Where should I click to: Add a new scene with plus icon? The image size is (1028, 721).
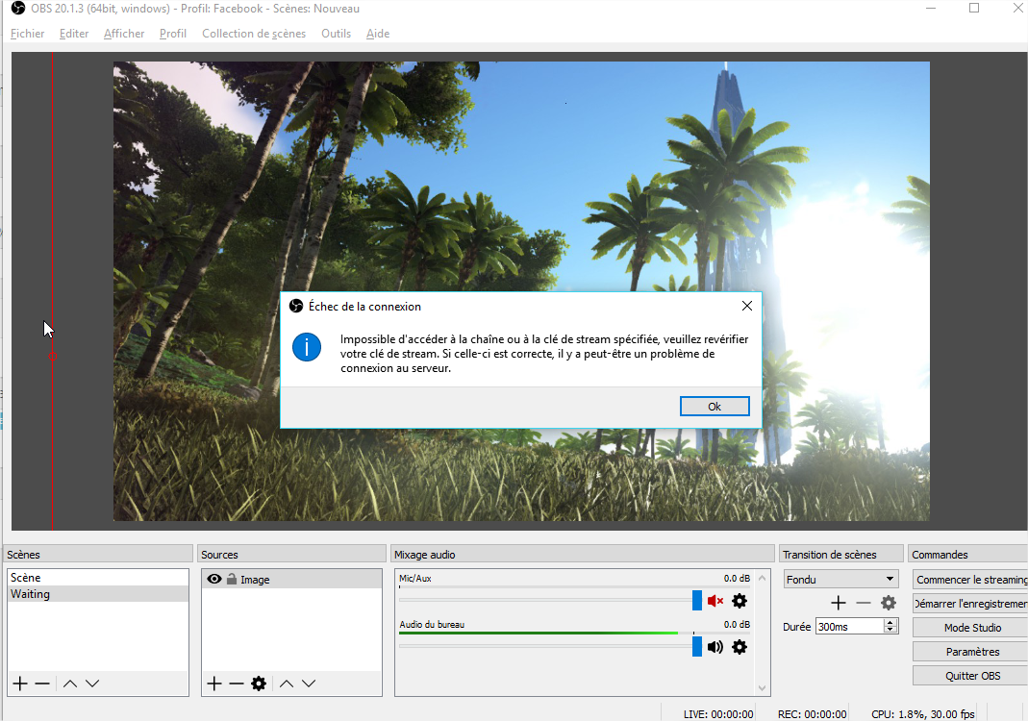click(20, 684)
